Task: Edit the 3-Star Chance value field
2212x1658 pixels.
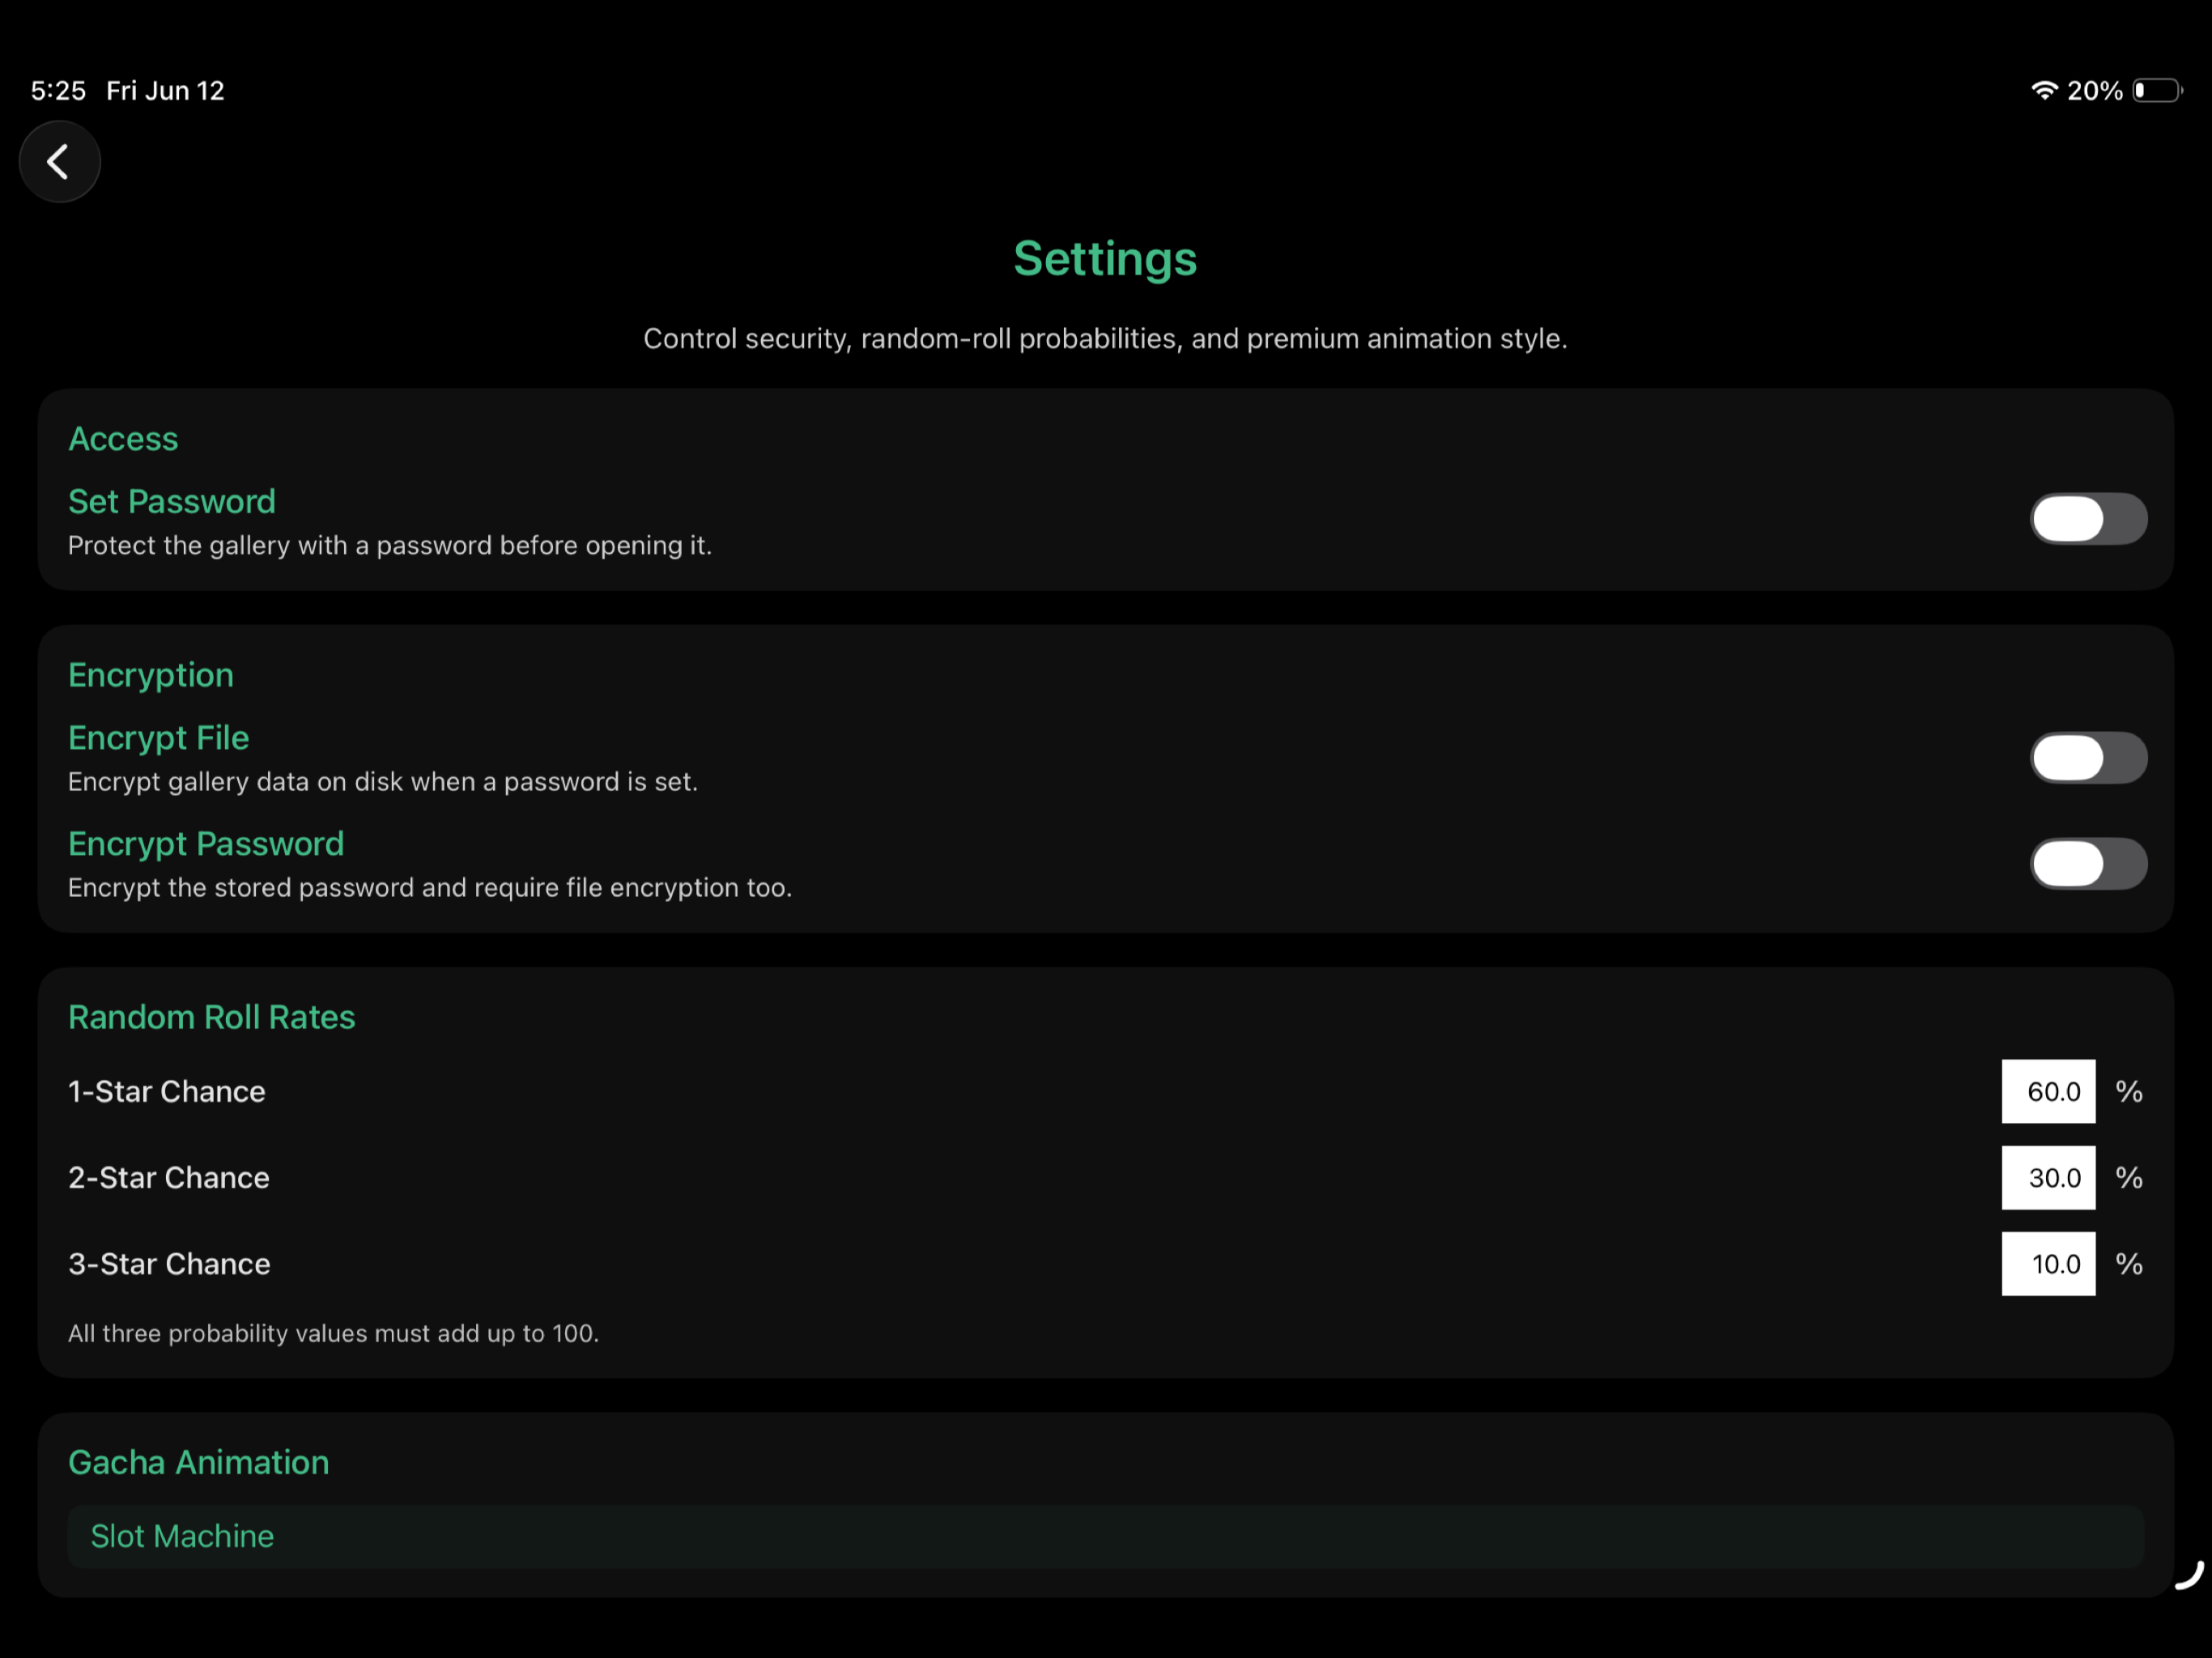Action: coord(2048,1264)
